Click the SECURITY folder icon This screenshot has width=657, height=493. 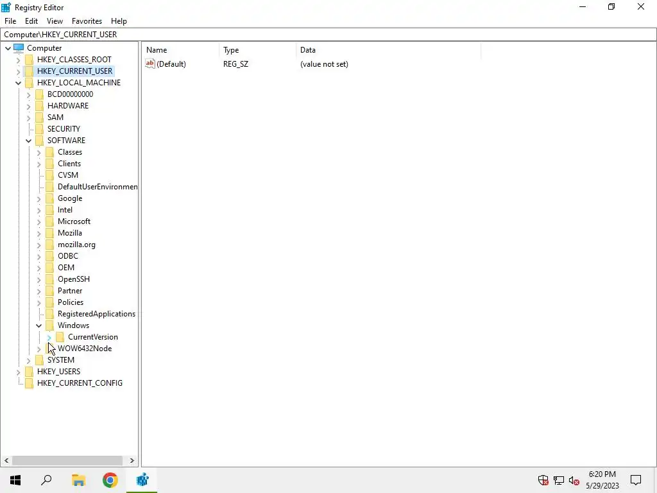pyautogui.click(x=39, y=128)
